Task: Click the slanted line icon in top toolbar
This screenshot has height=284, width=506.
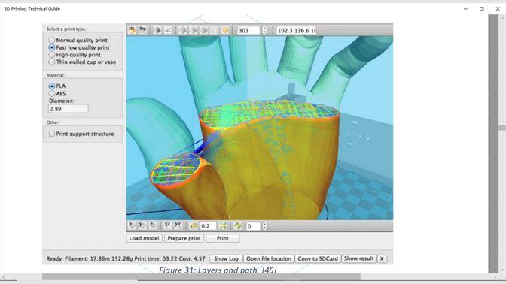Action: pyautogui.click(x=168, y=30)
